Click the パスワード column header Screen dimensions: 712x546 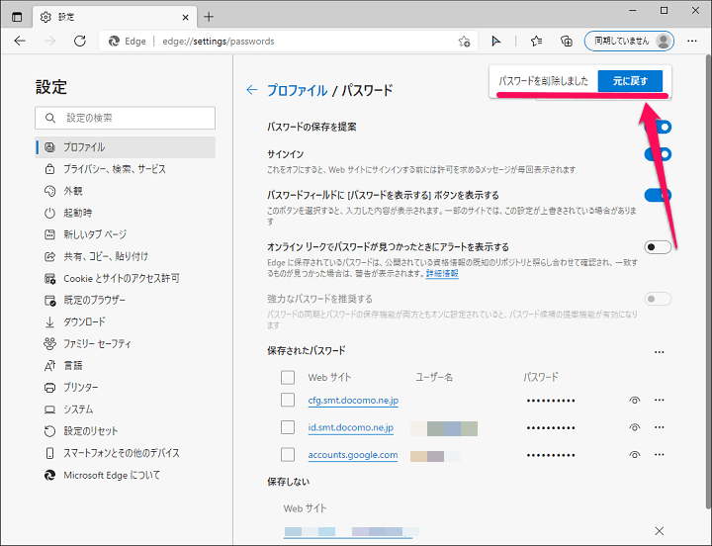pyautogui.click(x=540, y=377)
